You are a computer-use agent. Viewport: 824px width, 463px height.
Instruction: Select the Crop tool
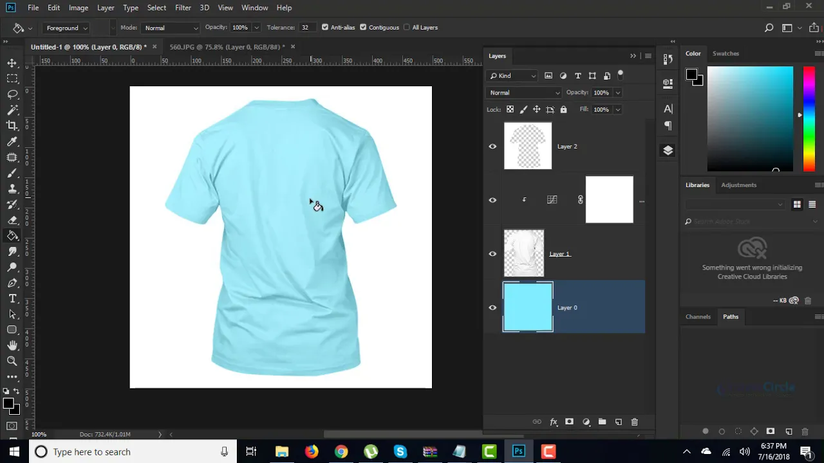tap(12, 126)
